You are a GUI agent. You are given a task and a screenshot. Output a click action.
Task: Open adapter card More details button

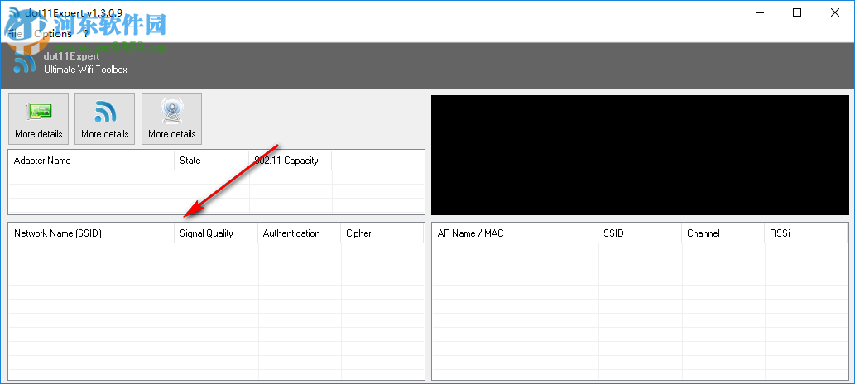tap(39, 118)
